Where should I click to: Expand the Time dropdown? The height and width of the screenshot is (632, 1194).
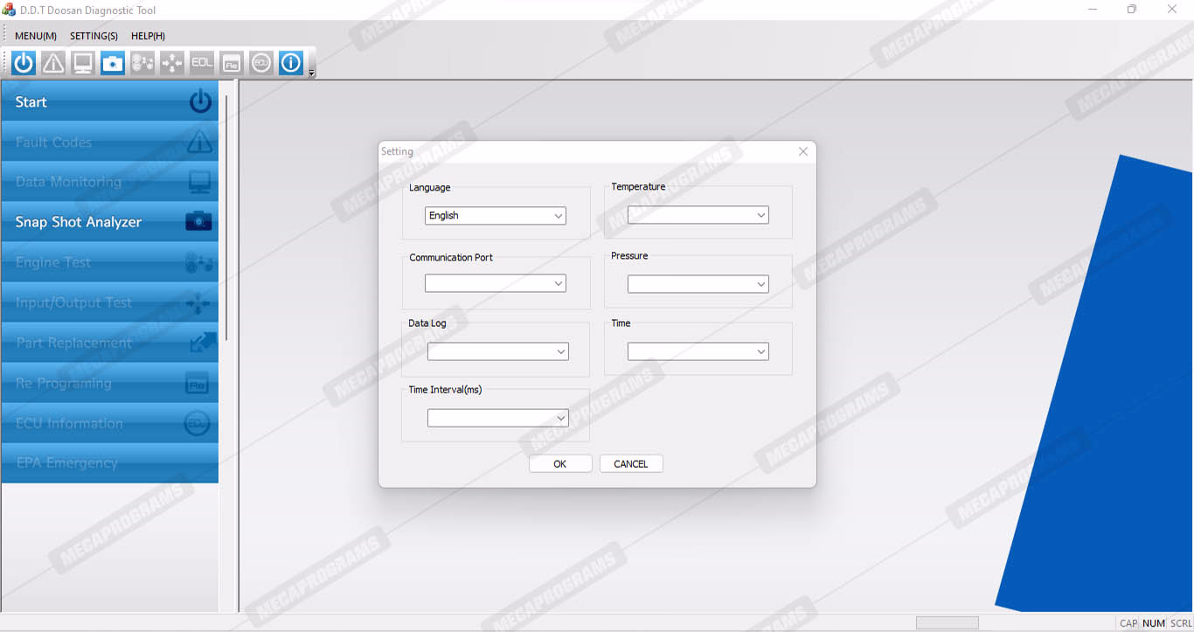[698, 351]
